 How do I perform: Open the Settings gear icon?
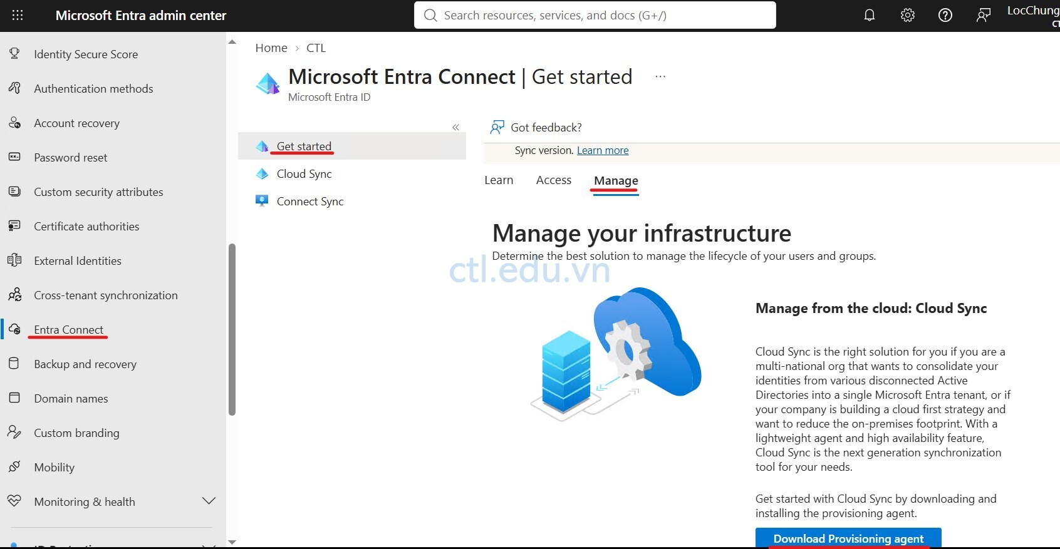pos(908,15)
